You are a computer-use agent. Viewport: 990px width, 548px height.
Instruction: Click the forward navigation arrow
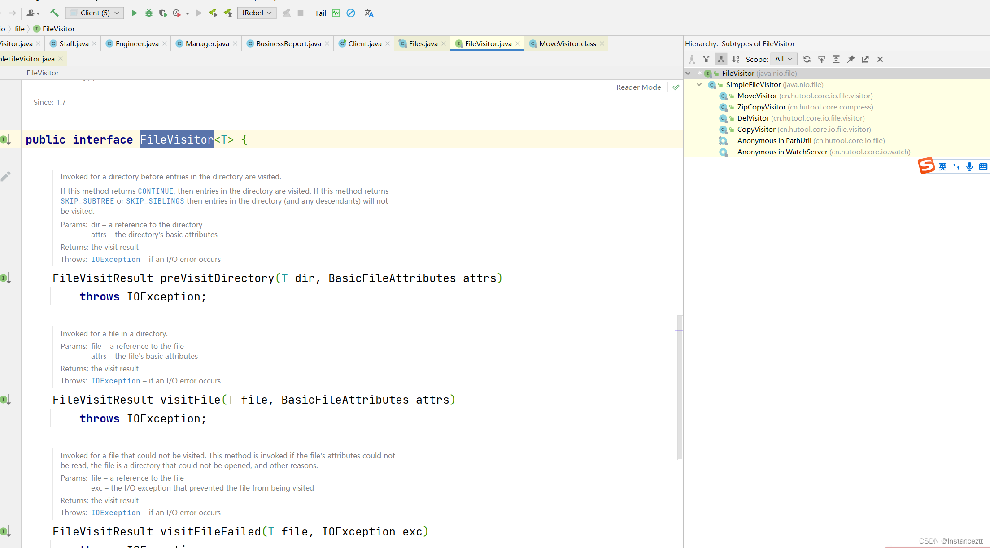(x=13, y=13)
